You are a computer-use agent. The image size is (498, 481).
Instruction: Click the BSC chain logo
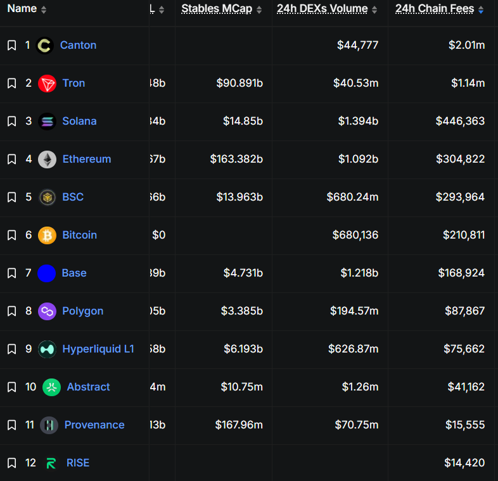(x=47, y=197)
